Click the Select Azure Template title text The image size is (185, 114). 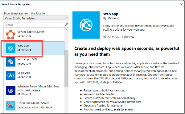(15, 4)
